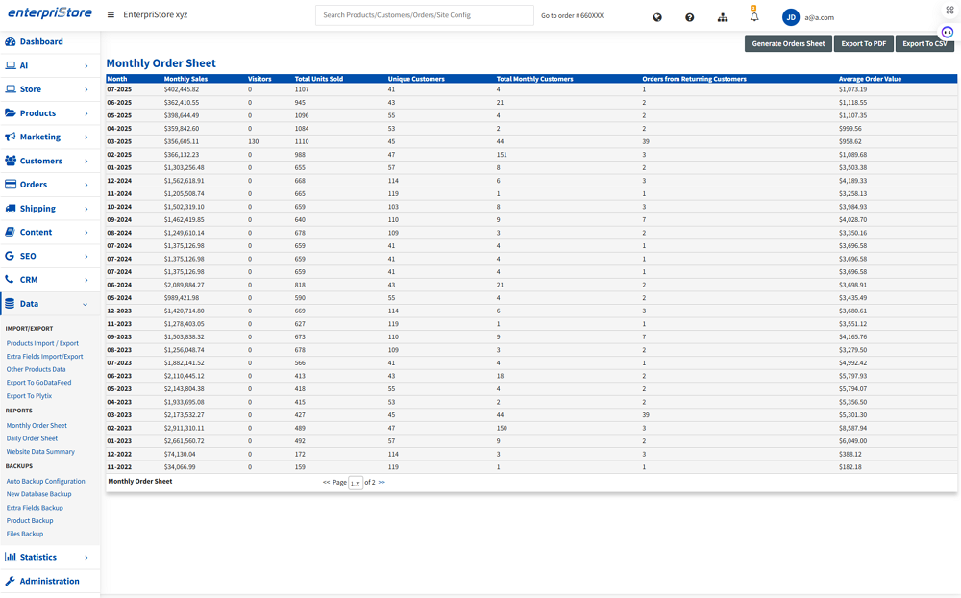Open the globe icon in header
This screenshot has width=961, height=598.
coord(657,17)
